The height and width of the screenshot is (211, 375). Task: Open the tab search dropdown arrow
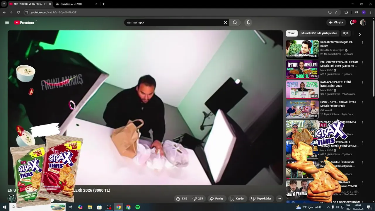(4, 4)
